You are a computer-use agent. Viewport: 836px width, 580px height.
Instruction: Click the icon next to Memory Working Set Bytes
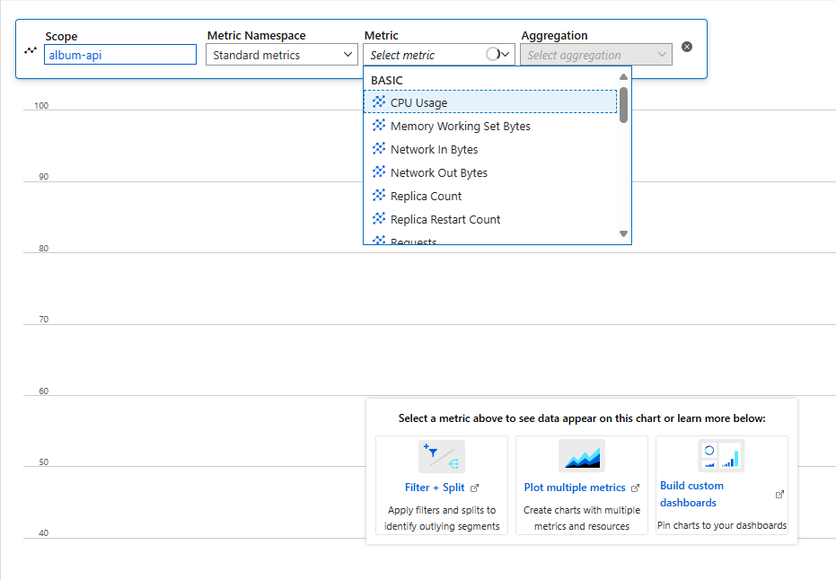tap(379, 126)
